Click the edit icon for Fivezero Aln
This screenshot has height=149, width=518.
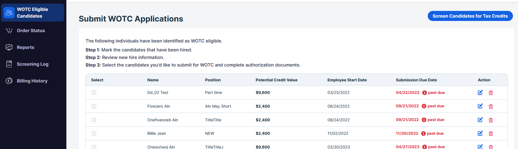480,106
